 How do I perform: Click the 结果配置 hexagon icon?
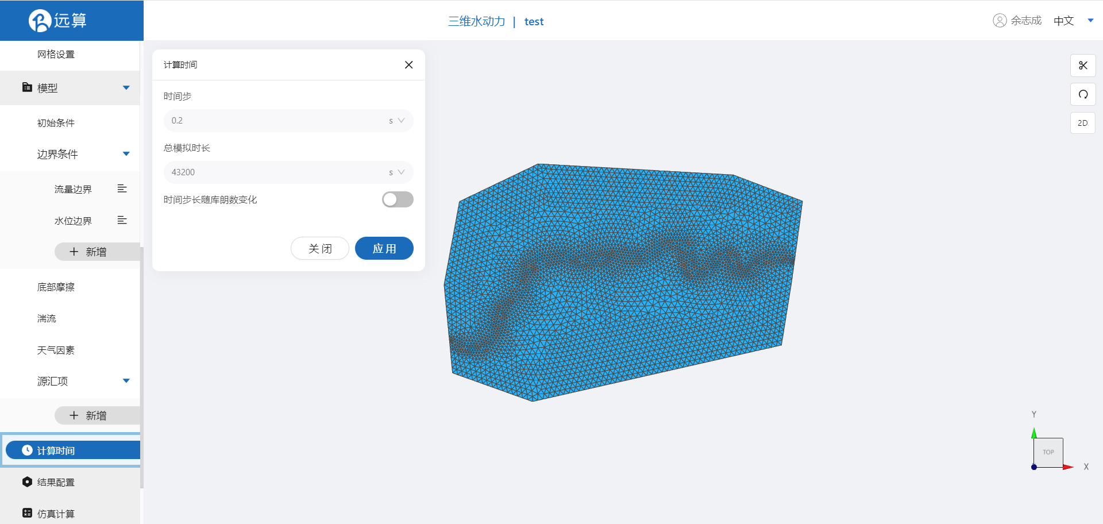click(27, 481)
